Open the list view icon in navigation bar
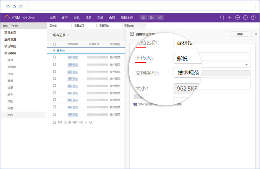Screen dimensions: 260x169 click(143, 18)
